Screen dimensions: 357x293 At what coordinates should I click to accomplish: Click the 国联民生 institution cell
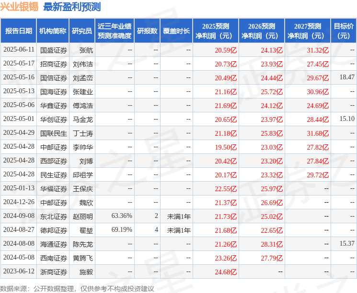click(54, 133)
